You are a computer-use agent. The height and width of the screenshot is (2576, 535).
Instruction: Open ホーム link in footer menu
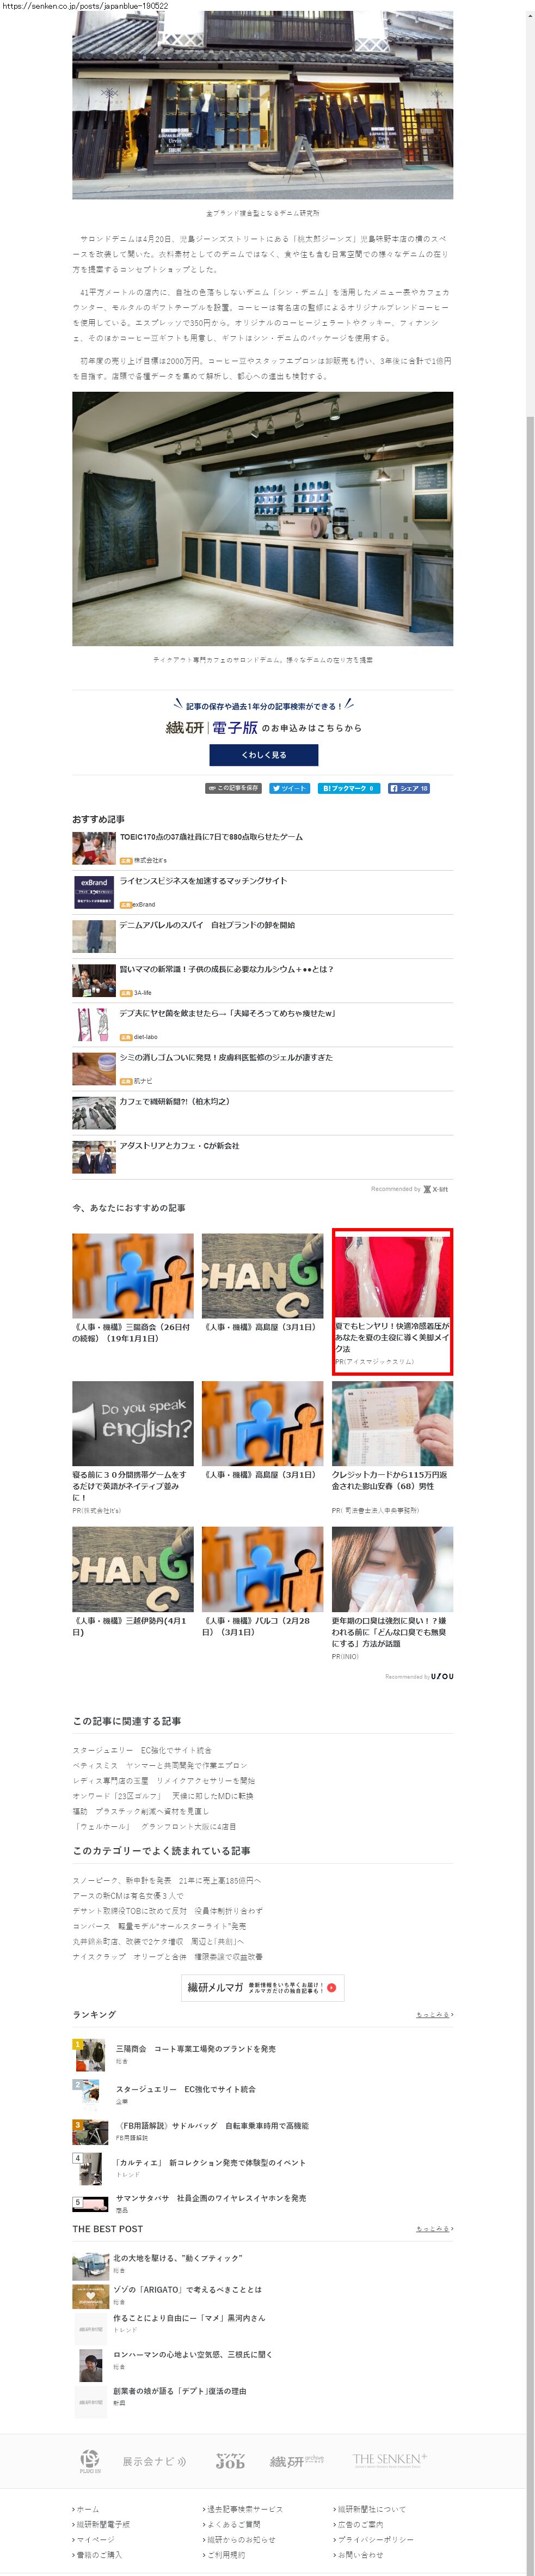pyautogui.click(x=88, y=2509)
